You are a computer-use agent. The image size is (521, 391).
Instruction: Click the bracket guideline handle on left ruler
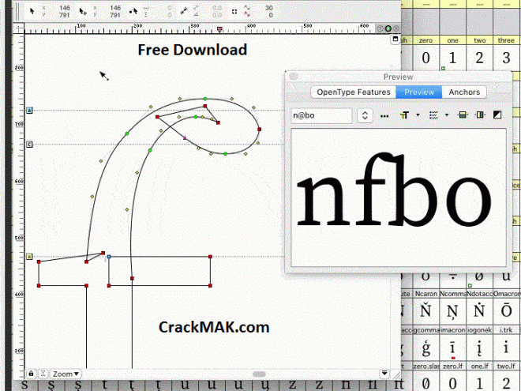[x=29, y=145]
